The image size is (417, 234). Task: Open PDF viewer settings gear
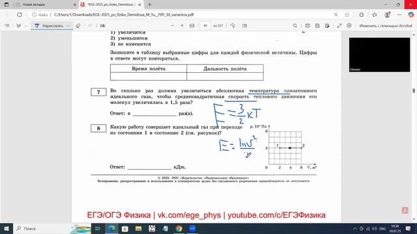[349, 26]
